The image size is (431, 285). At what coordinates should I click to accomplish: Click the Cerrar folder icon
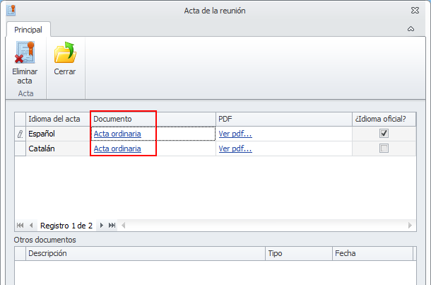pos(65,52)
